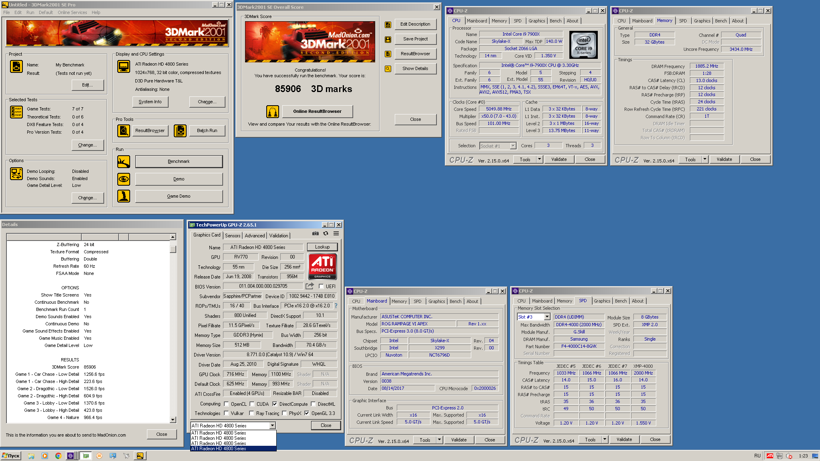This screenshot has height=461, width=820.
Task: Click the GPU-Z BIOS export share icon
Action: tap(310, 286)
